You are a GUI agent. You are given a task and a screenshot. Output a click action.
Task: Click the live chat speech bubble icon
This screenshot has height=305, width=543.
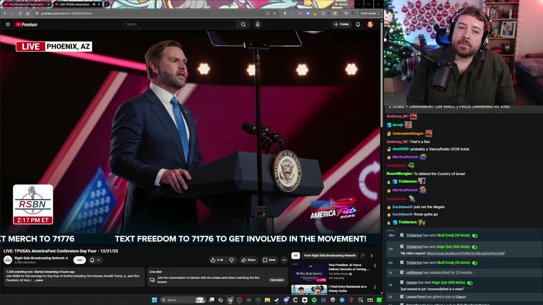click(152, 280)
